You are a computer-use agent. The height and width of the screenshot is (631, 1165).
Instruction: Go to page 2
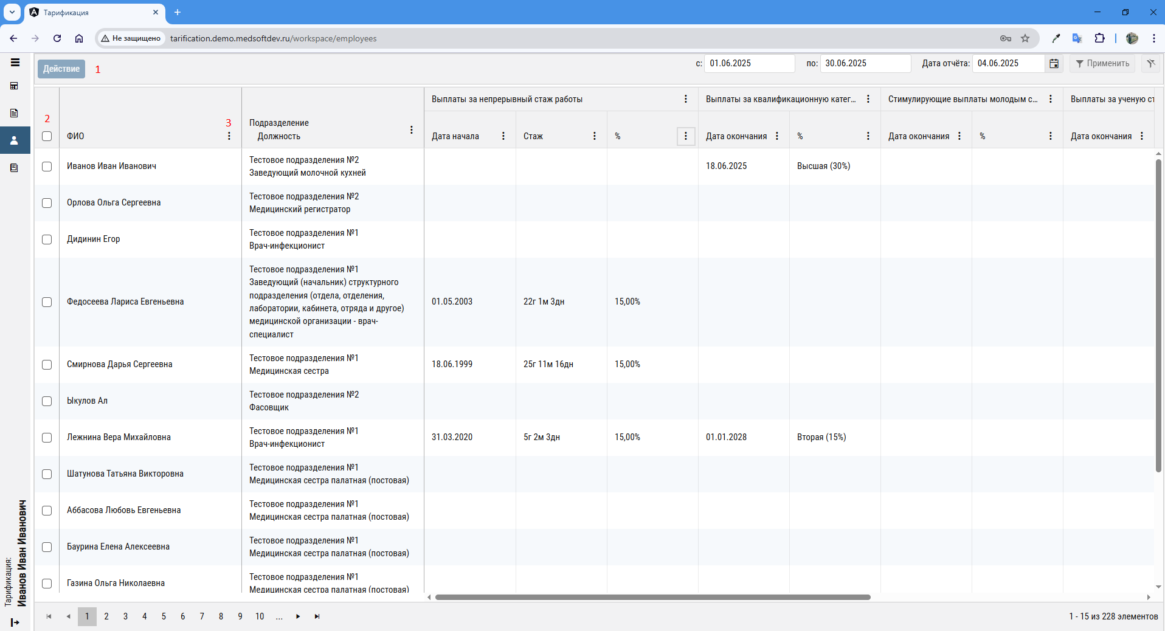(106, 616)
